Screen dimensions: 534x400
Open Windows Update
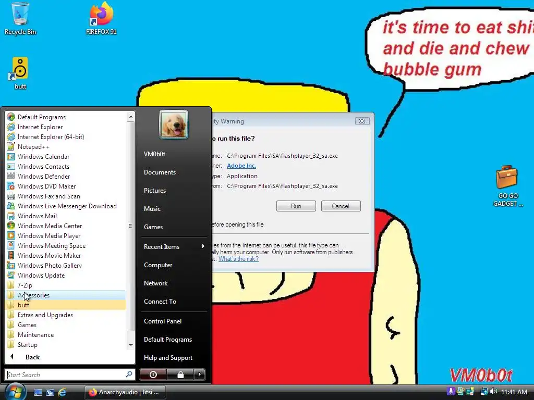(66, 275)
